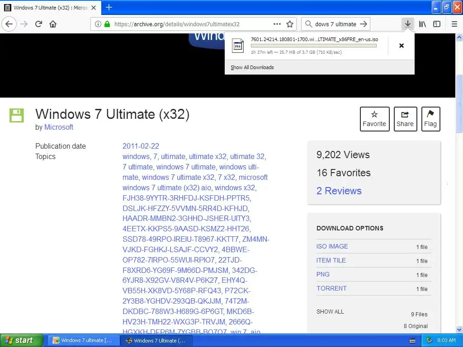Screen dimensions: 463x347
Task: Click the '16 Favorites' text
Action: pos(344,173)
